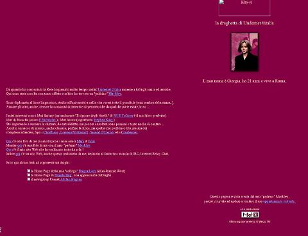Open the DragonLady home page link

(x=87, y=171)
